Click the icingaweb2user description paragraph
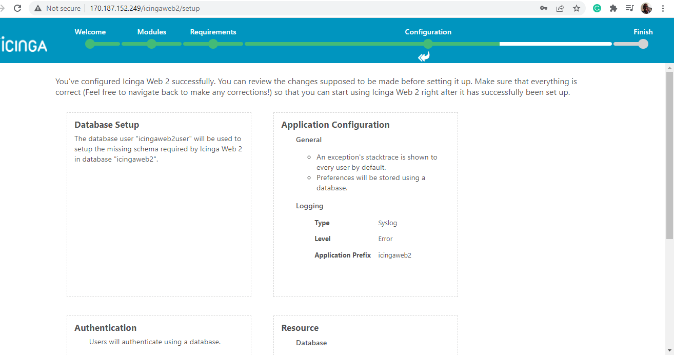The width and height of the screenshot is (674, 355). pos(158,149)
